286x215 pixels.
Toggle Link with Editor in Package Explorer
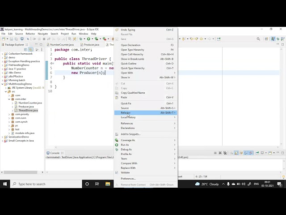(31, 50)
